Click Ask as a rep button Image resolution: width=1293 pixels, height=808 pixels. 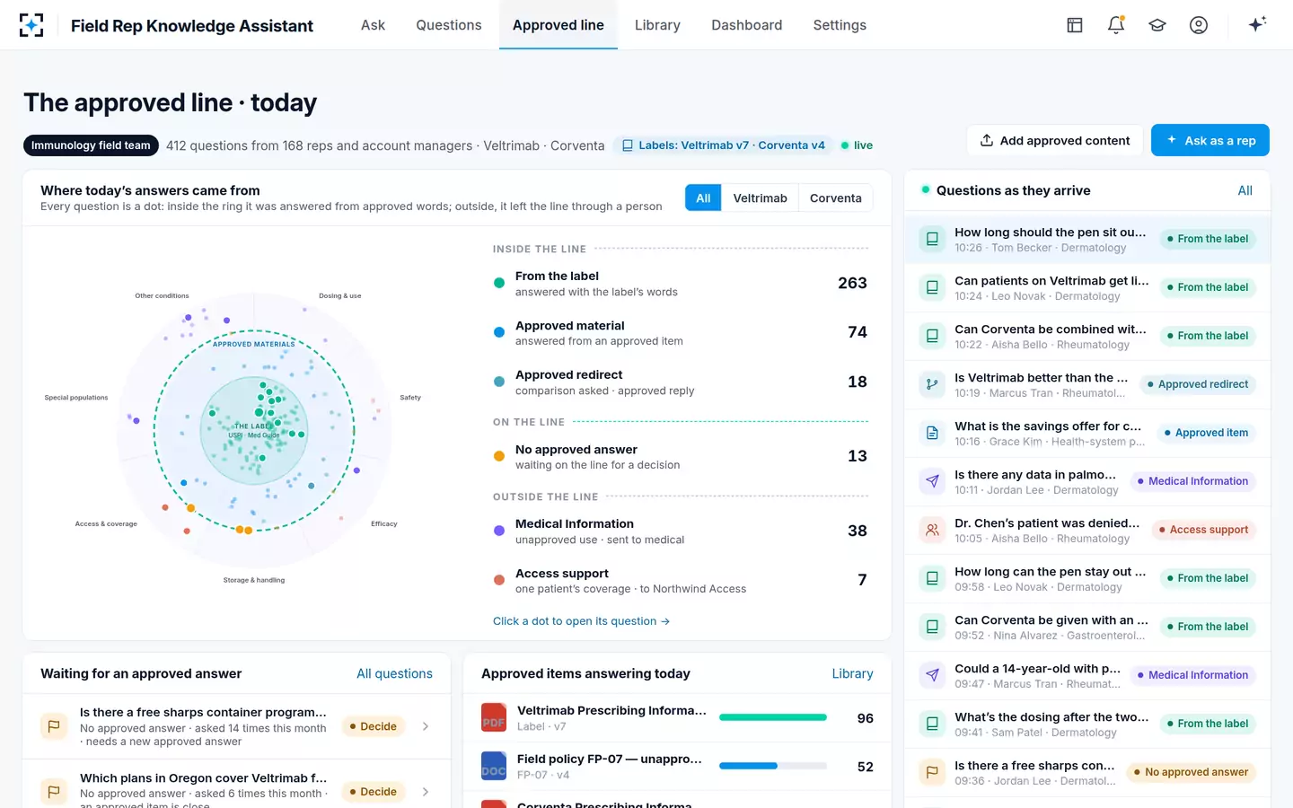(x=1210, y=140)
